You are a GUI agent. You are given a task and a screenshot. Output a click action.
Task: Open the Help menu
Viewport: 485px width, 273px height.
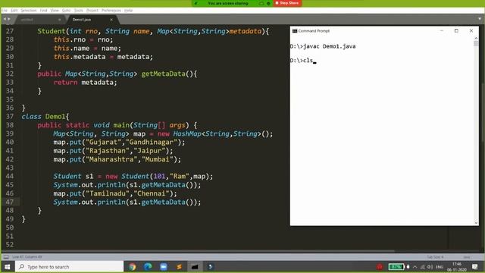[x=128, y=10]
